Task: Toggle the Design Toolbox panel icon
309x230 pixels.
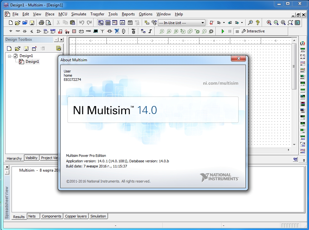Action: 101,23
